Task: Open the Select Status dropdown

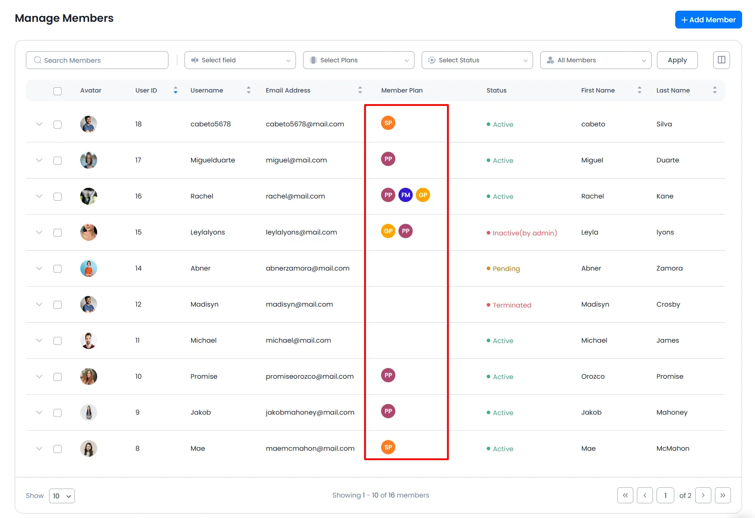Action: (x=477, y=60)
